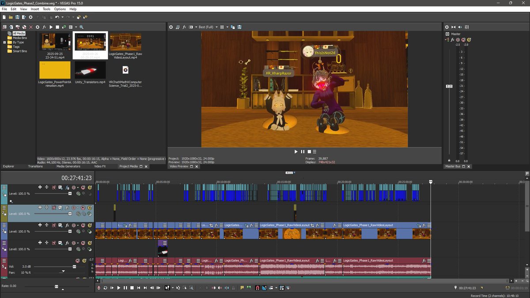Switch to the Transitions tab
530x298 pixels.
click(35, 166)
